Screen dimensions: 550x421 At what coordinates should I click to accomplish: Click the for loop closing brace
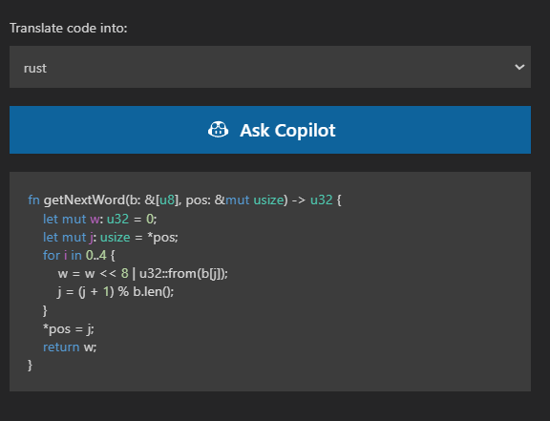[45, 311]
